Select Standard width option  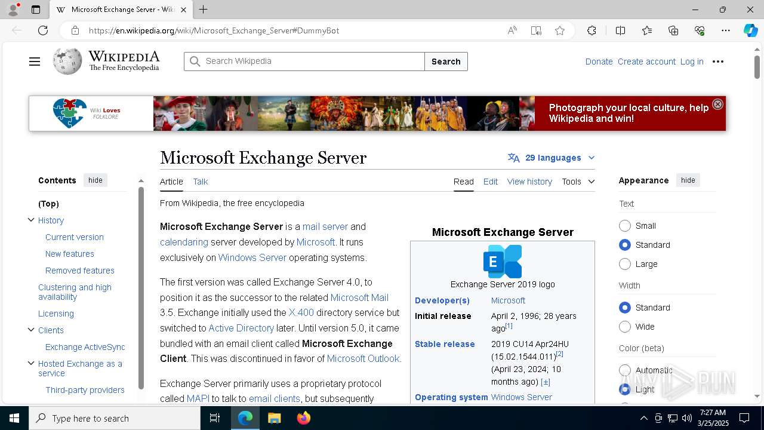coord(625,308)
